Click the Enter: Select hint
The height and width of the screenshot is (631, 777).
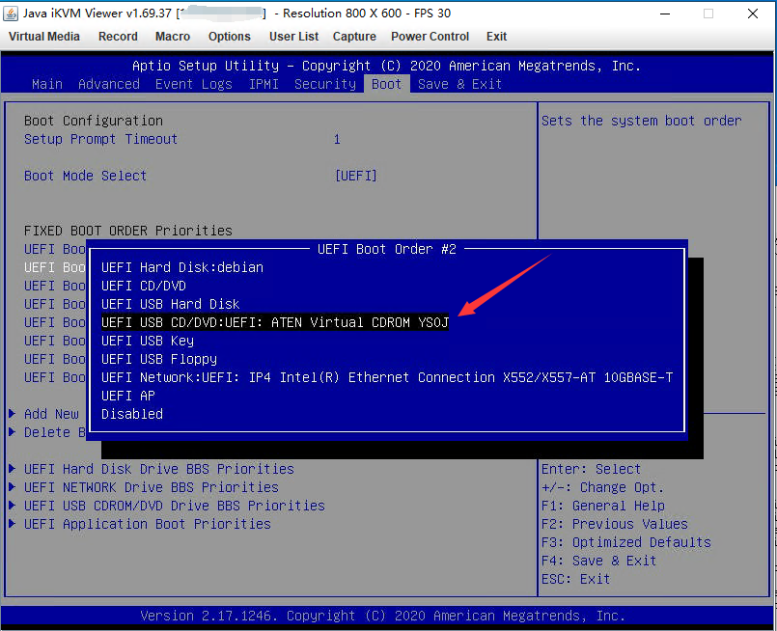click(x=591, y=469)
